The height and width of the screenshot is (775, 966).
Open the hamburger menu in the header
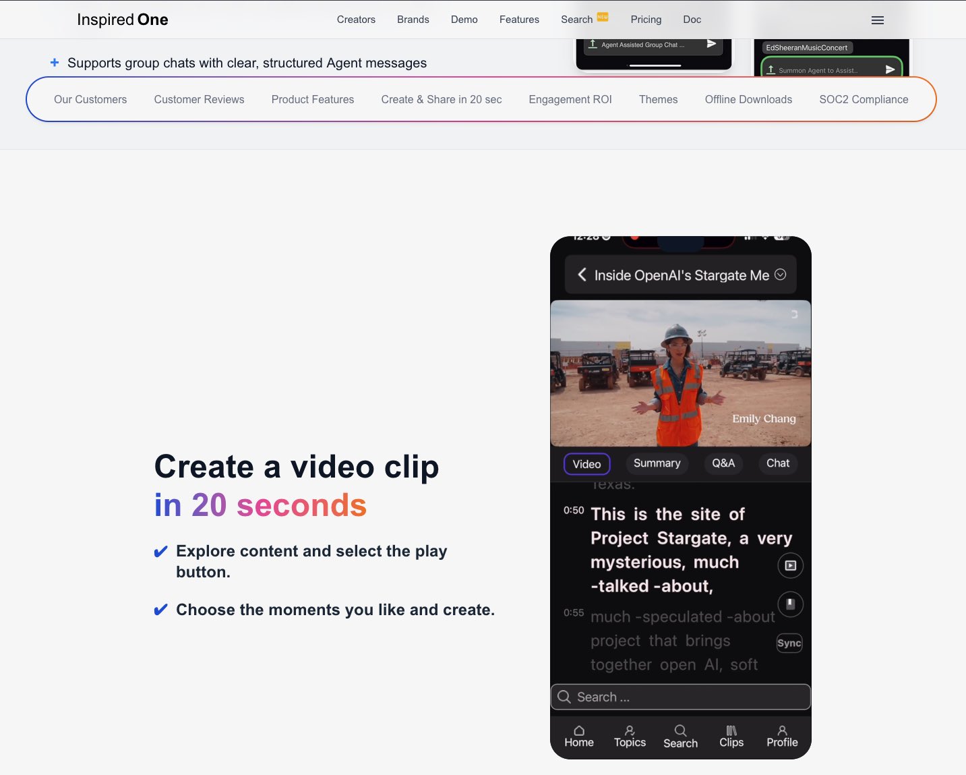[877, 20]
